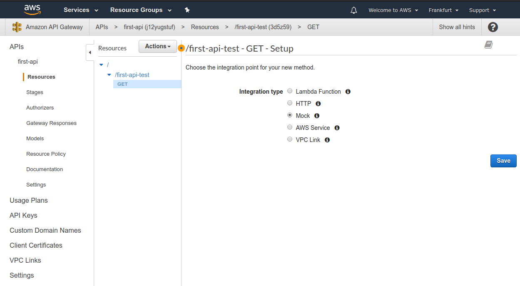Screen dimensions: 520x286
Task: Go to Usage Plans
Action: coord(29,200)
